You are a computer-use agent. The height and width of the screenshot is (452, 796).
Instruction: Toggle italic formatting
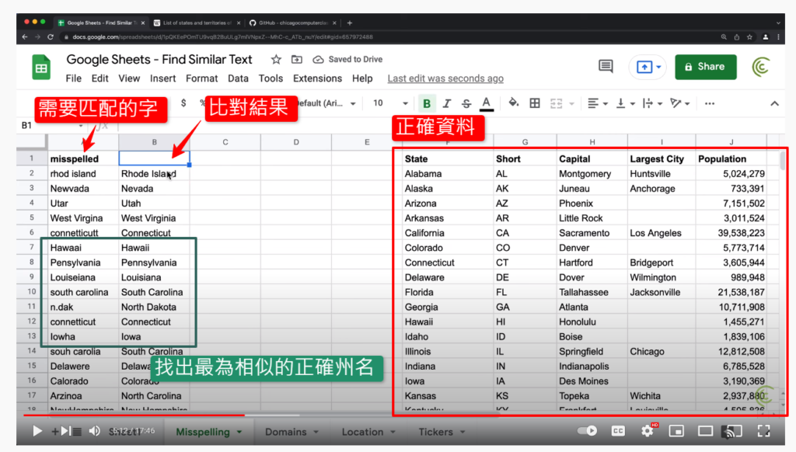(446, 103)
